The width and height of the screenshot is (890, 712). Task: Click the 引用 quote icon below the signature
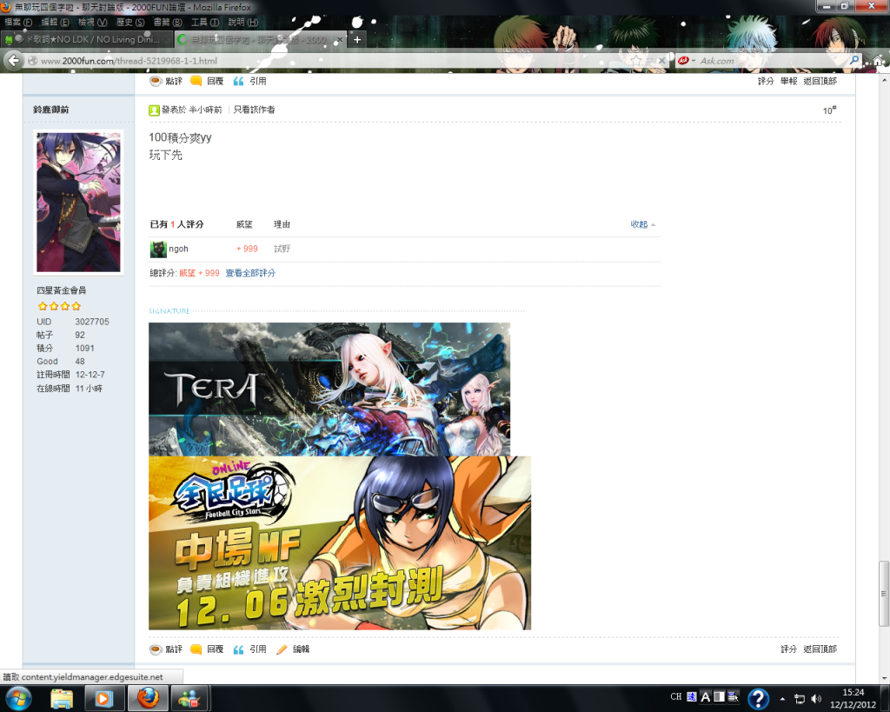pos(238,649)
